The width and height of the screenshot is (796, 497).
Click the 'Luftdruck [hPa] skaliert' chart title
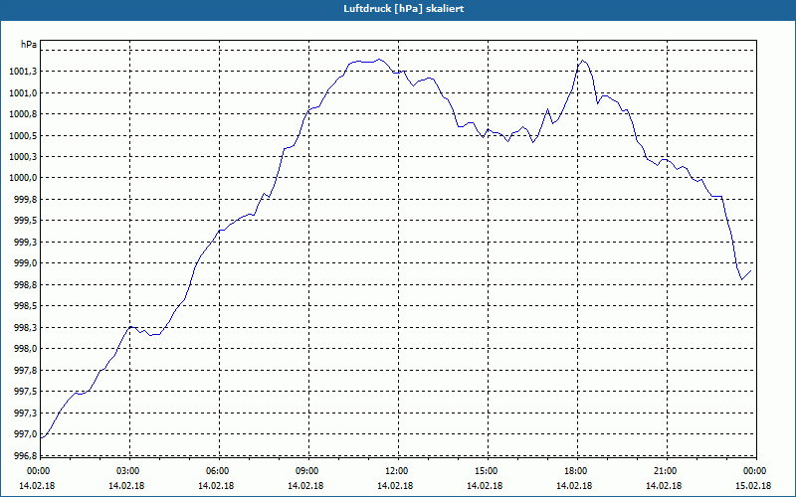pyautogui.click(x=404, y=9)
